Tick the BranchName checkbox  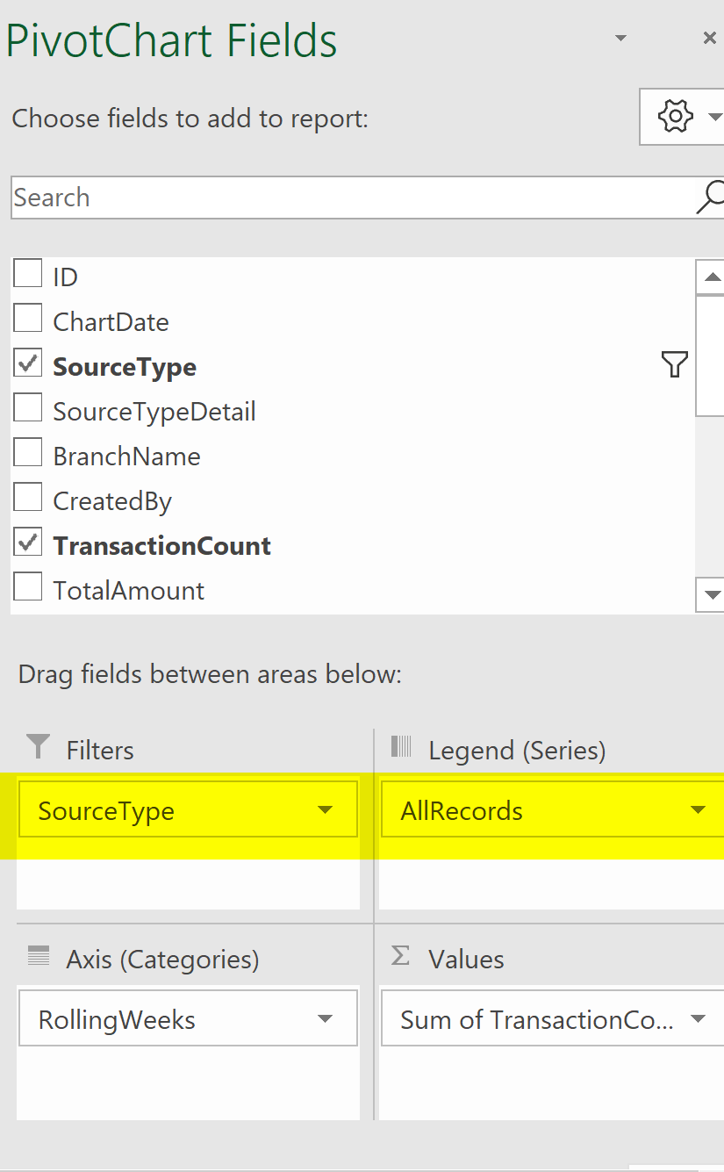pos(28,453)
